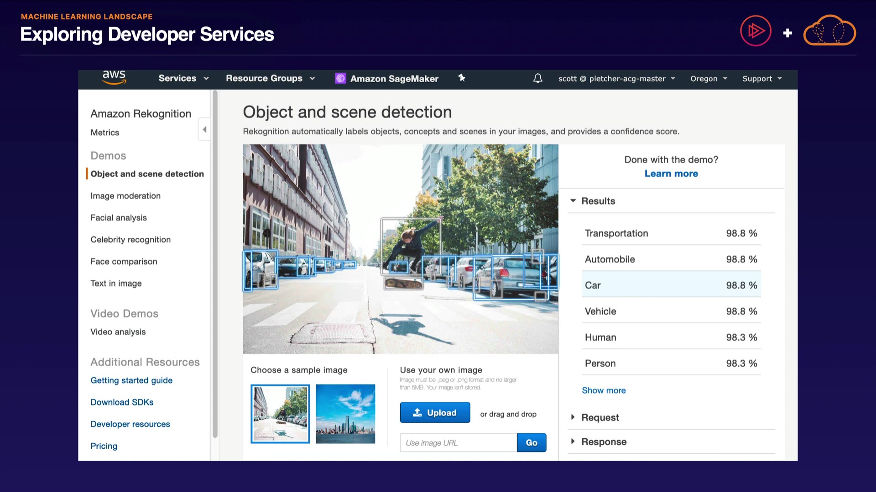Click the pin shortcut icon
Screen dimensions: 876x492
(x=462, y=78)
